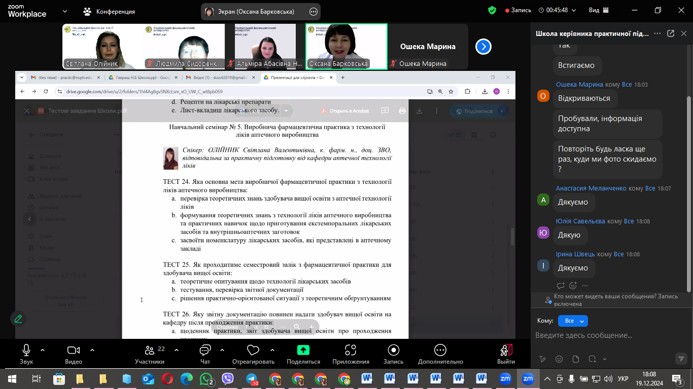Image resolution: width=693 pixels, height=389 pixels.
Task: Click the УКР language indicator
Action: click(623, 378)
